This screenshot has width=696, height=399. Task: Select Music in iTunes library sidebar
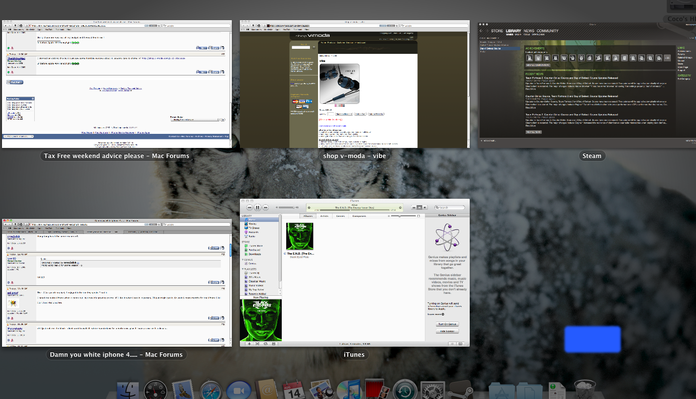click(259, 220)
